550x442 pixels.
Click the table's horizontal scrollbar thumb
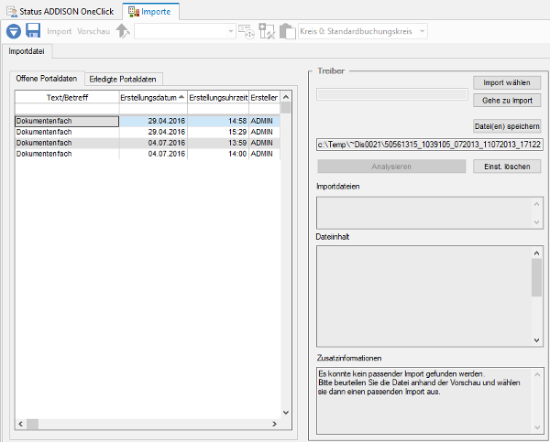(32, 424)
